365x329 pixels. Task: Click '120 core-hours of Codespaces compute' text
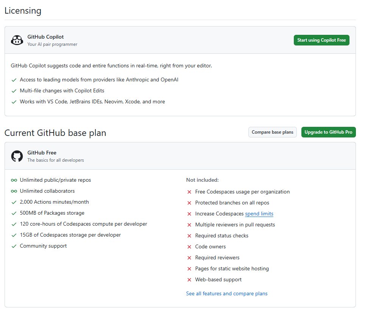[x=84, y=224]
